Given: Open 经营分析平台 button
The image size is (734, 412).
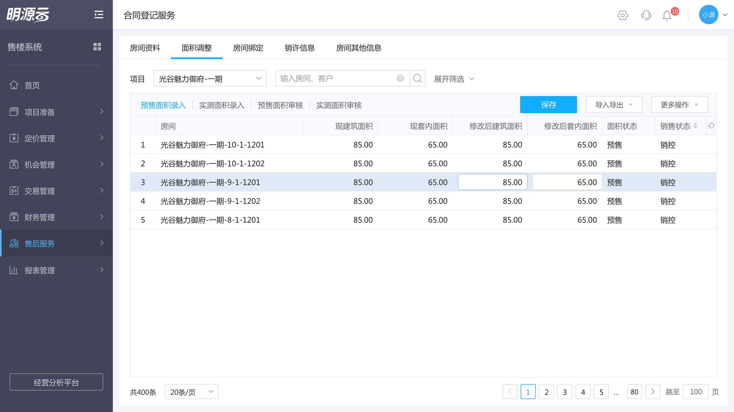Looking at the screenshot, I should tap(56, 382).
